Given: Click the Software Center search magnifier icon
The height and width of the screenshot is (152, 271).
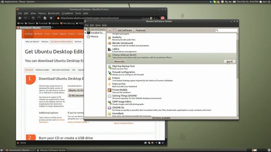Looking at the screenshot, I should [x=217, y=30].
